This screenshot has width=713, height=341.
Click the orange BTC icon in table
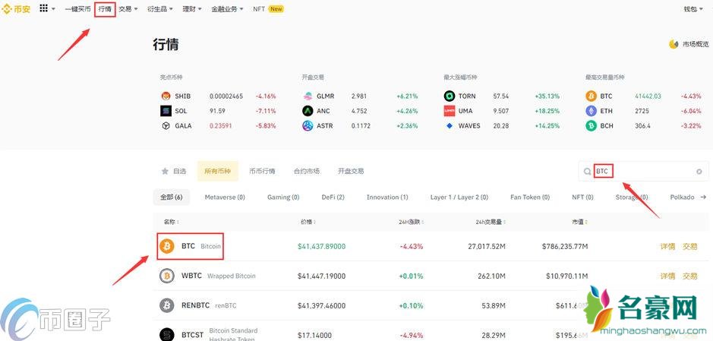167,247
